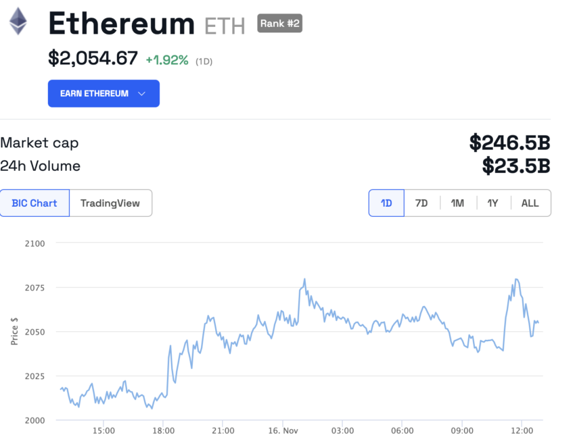
Task: Open the Earn Ethereum dropdown
Action: tap(103, 93)
